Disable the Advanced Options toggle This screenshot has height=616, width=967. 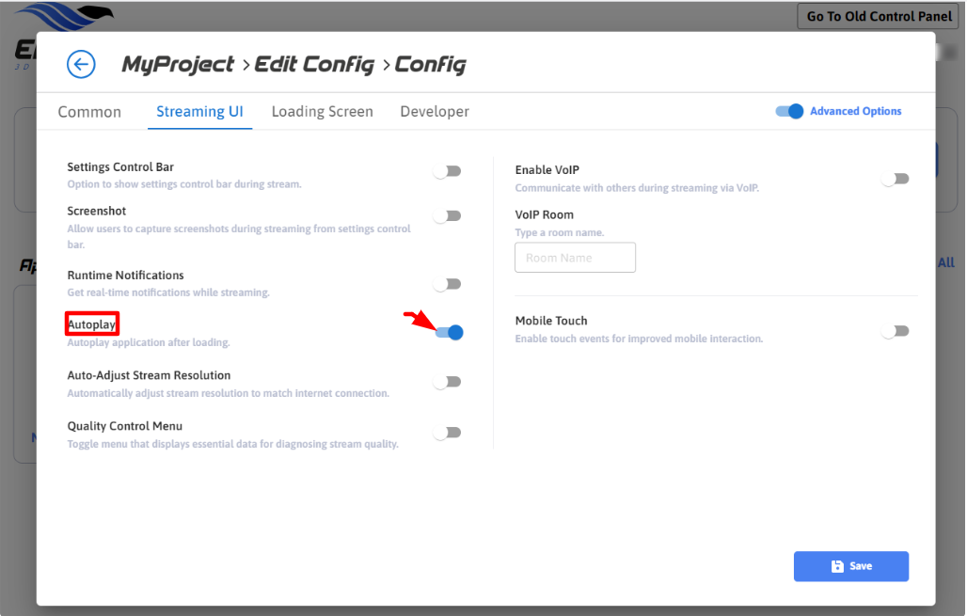coord(790,111)
